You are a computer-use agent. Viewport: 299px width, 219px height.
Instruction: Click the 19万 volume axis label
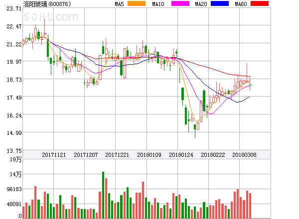pyautogui.click(x=15, y=159)
